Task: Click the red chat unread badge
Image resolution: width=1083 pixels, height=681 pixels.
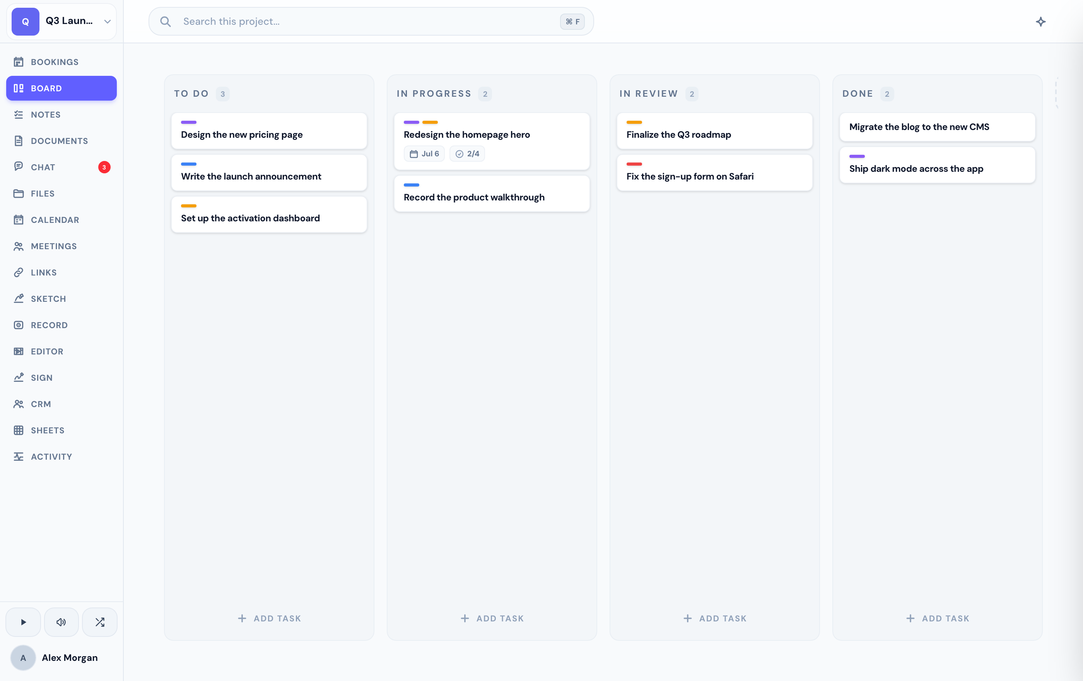Action: pyautogui.click(x=104, y=167)
